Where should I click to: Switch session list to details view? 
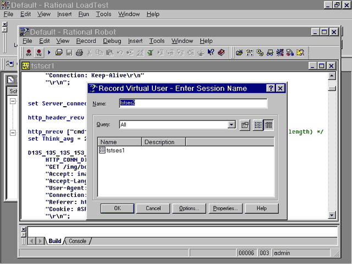(x=268, y=125)
